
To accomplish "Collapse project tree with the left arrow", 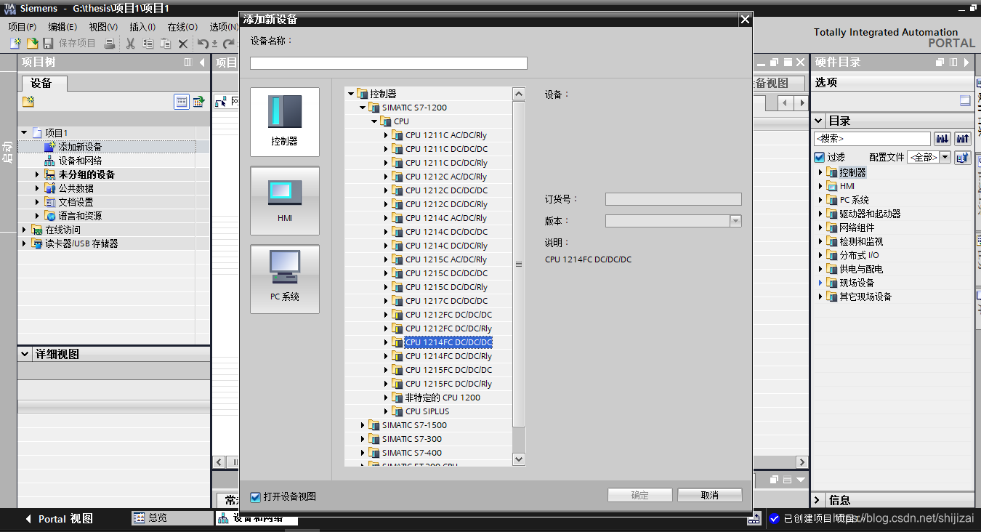I will pos(202,63).
